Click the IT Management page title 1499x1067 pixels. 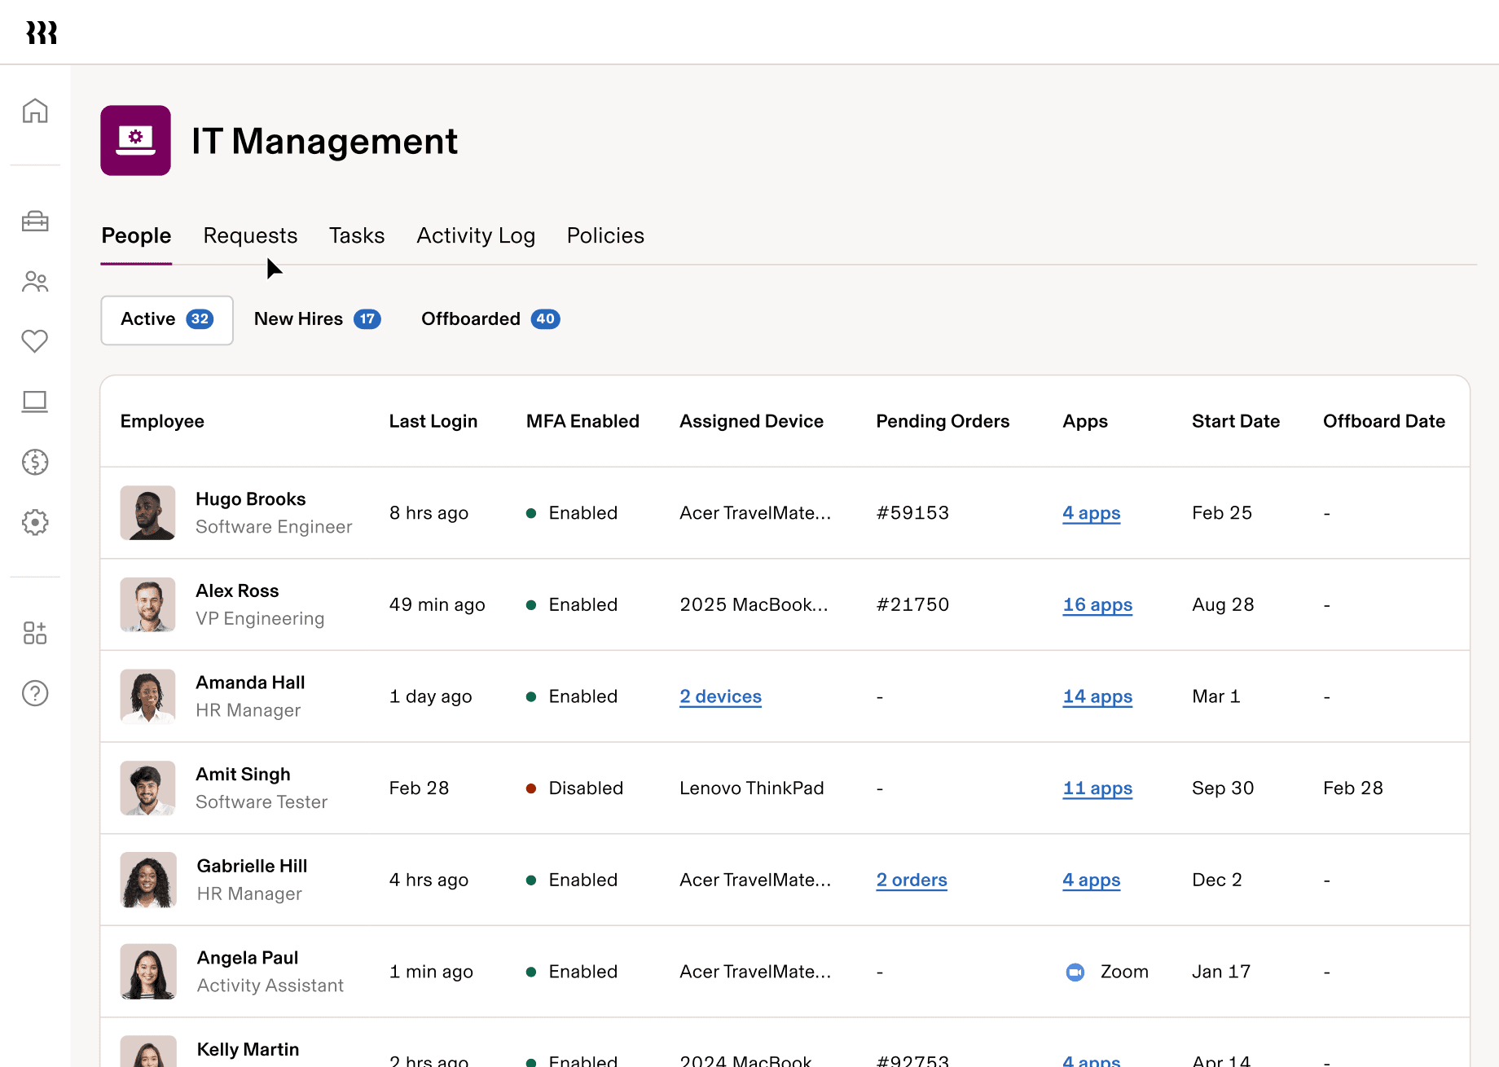pyautogui.click(x=324, y=141)
